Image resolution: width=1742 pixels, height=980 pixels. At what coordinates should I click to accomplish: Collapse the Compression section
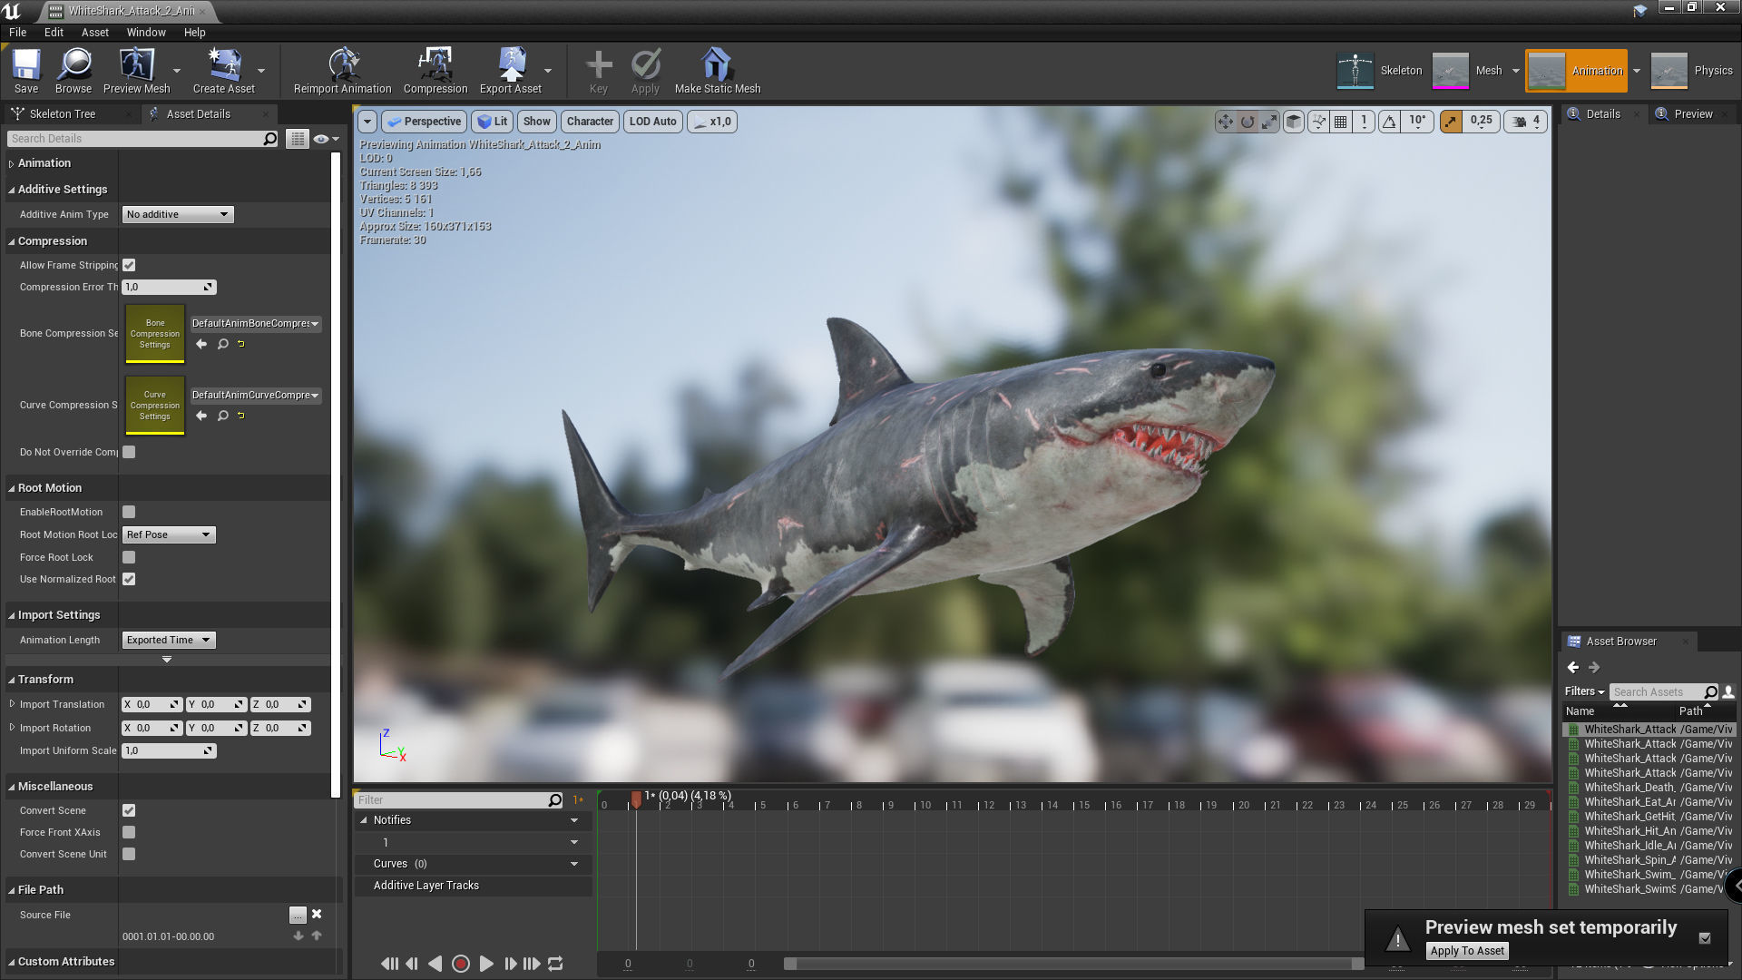point(12,241)
